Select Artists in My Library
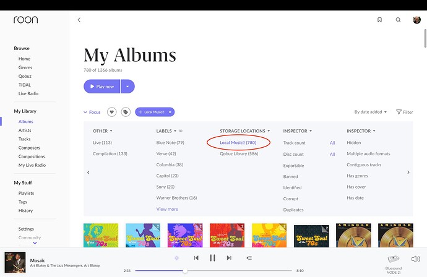 point(25,130)
